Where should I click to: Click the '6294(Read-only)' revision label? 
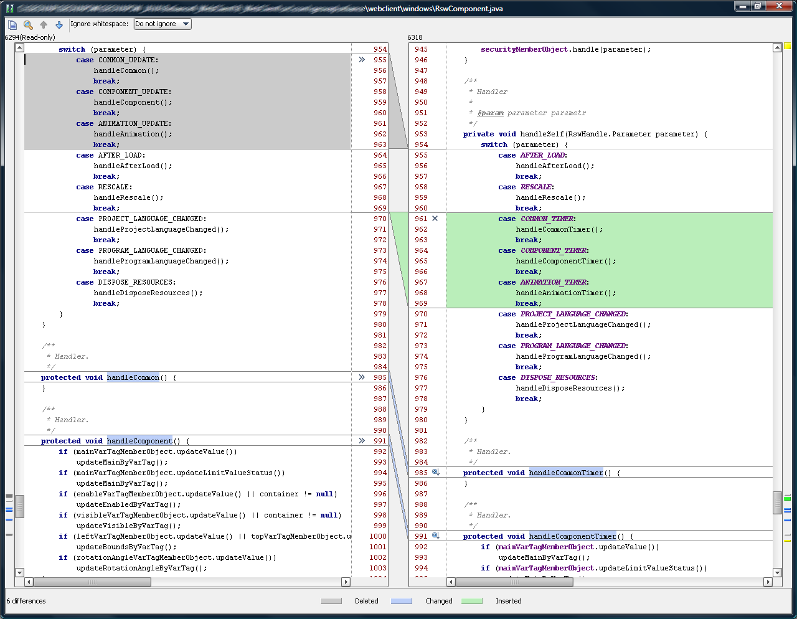point(30,37)
